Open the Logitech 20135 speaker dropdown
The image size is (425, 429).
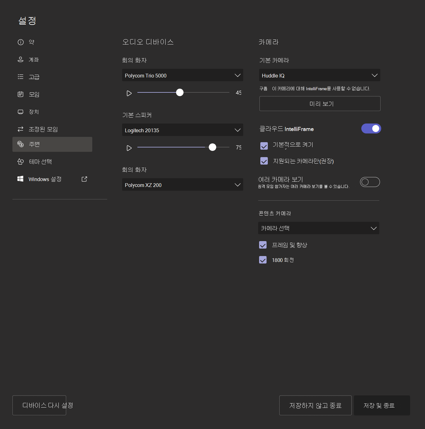click(183, 130)
